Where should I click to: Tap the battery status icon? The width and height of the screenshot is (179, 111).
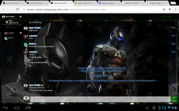coord(176,108)
